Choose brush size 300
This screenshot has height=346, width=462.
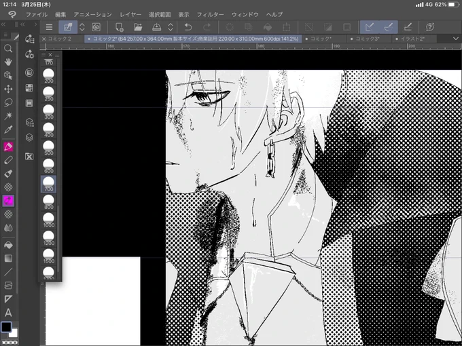point(49,112)
